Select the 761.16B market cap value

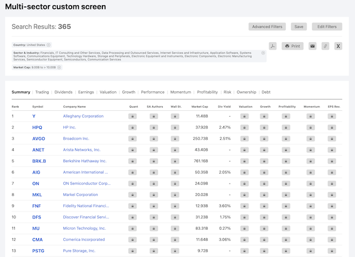tap(201, 161)
